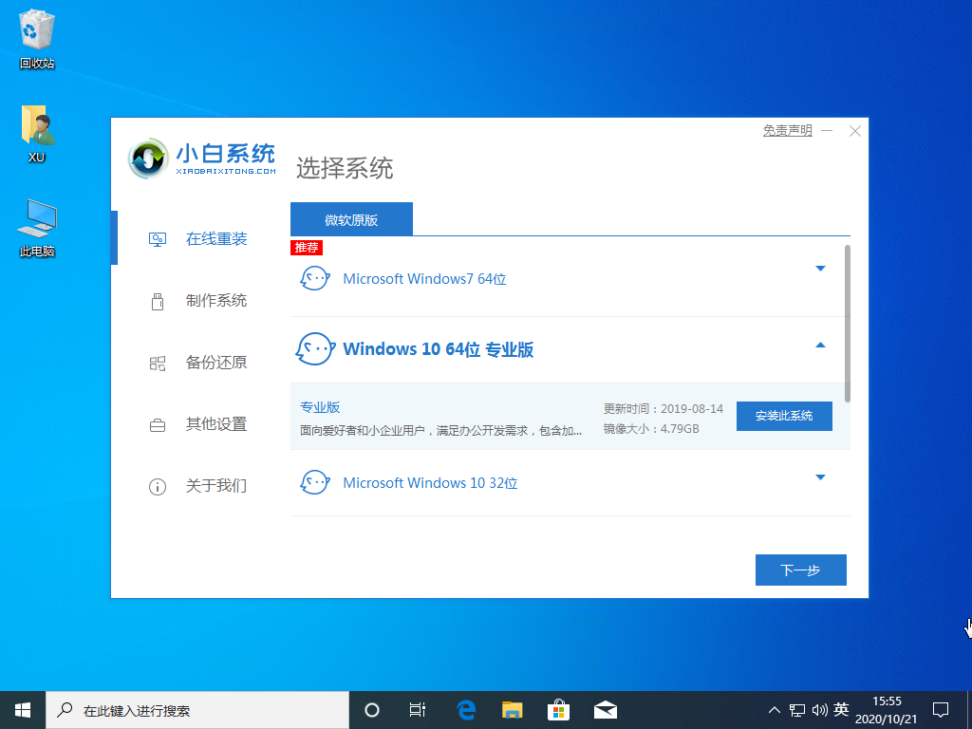Click the Windows 10 32位 face icon

pos(314,482)
